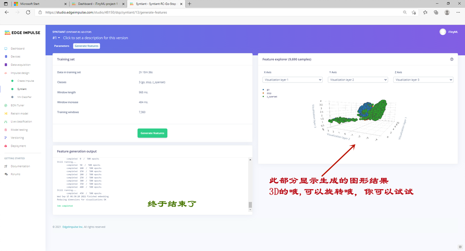Select the Generate features tab

pyautogui.click(x=87, y=46)
